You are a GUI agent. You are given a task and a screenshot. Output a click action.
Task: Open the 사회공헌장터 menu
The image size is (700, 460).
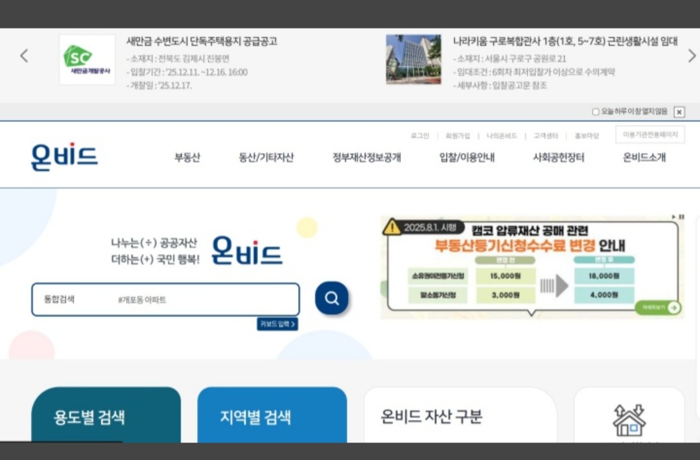coord(559,157)
